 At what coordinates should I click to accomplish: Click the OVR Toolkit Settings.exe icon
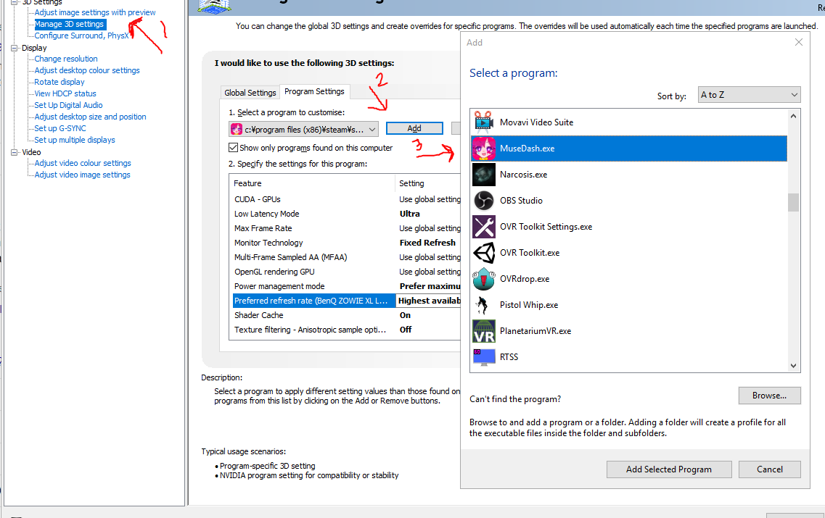[484, 227]
